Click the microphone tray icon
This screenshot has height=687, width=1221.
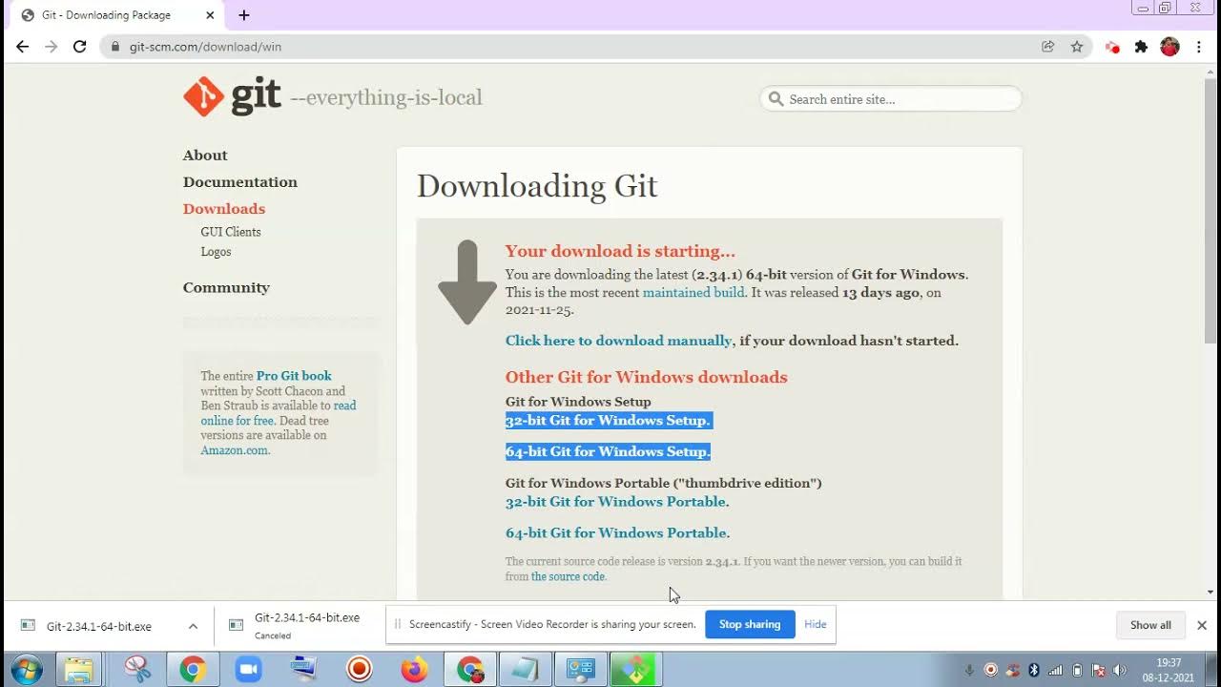click(x=969, y=671)
